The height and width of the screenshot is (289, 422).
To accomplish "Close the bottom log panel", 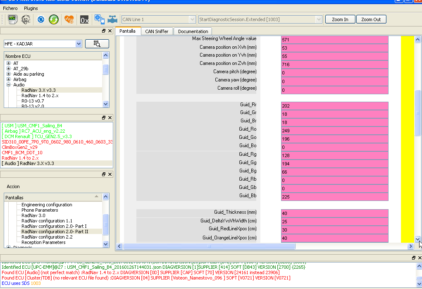I will (x=420, y=258).
